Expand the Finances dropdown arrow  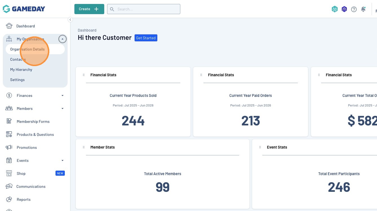pos(63,95)
